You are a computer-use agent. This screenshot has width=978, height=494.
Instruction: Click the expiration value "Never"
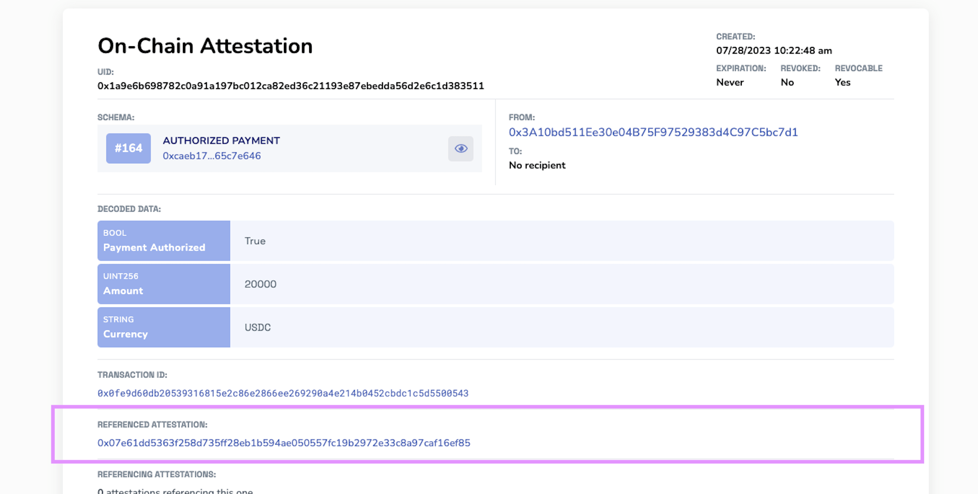[x=730, y=82]
